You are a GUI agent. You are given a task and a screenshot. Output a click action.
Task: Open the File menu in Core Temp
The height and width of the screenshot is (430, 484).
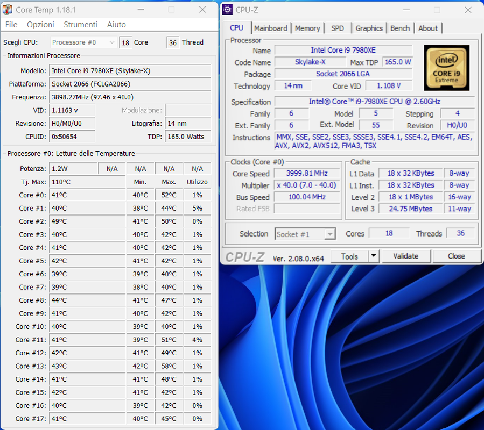point(11,25)
